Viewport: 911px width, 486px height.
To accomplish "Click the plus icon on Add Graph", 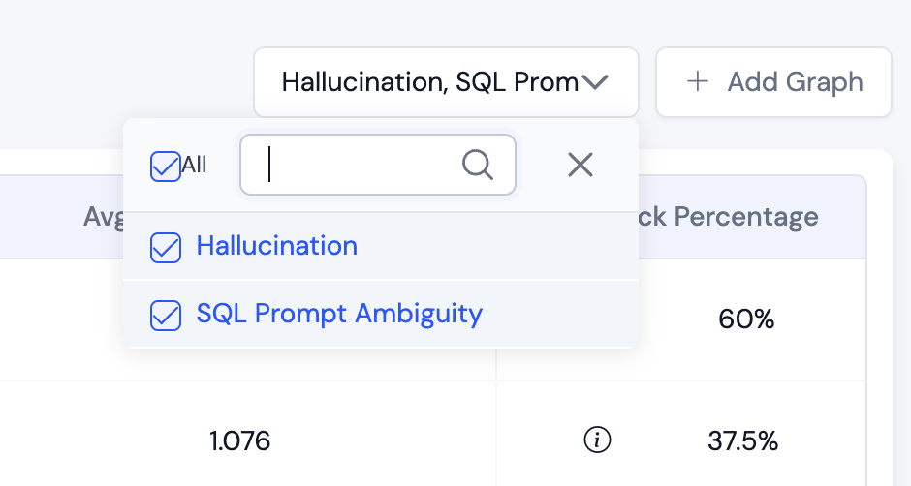I will point(697,82).
